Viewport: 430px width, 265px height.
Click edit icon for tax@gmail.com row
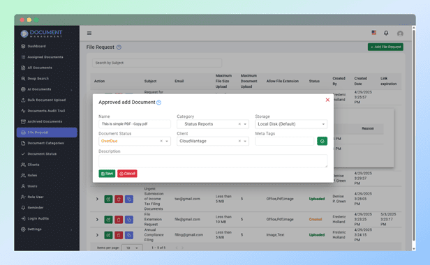[108, 199]
